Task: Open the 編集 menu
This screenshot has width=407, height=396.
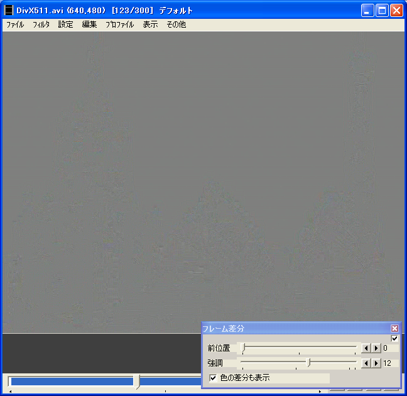Action: 89,25
